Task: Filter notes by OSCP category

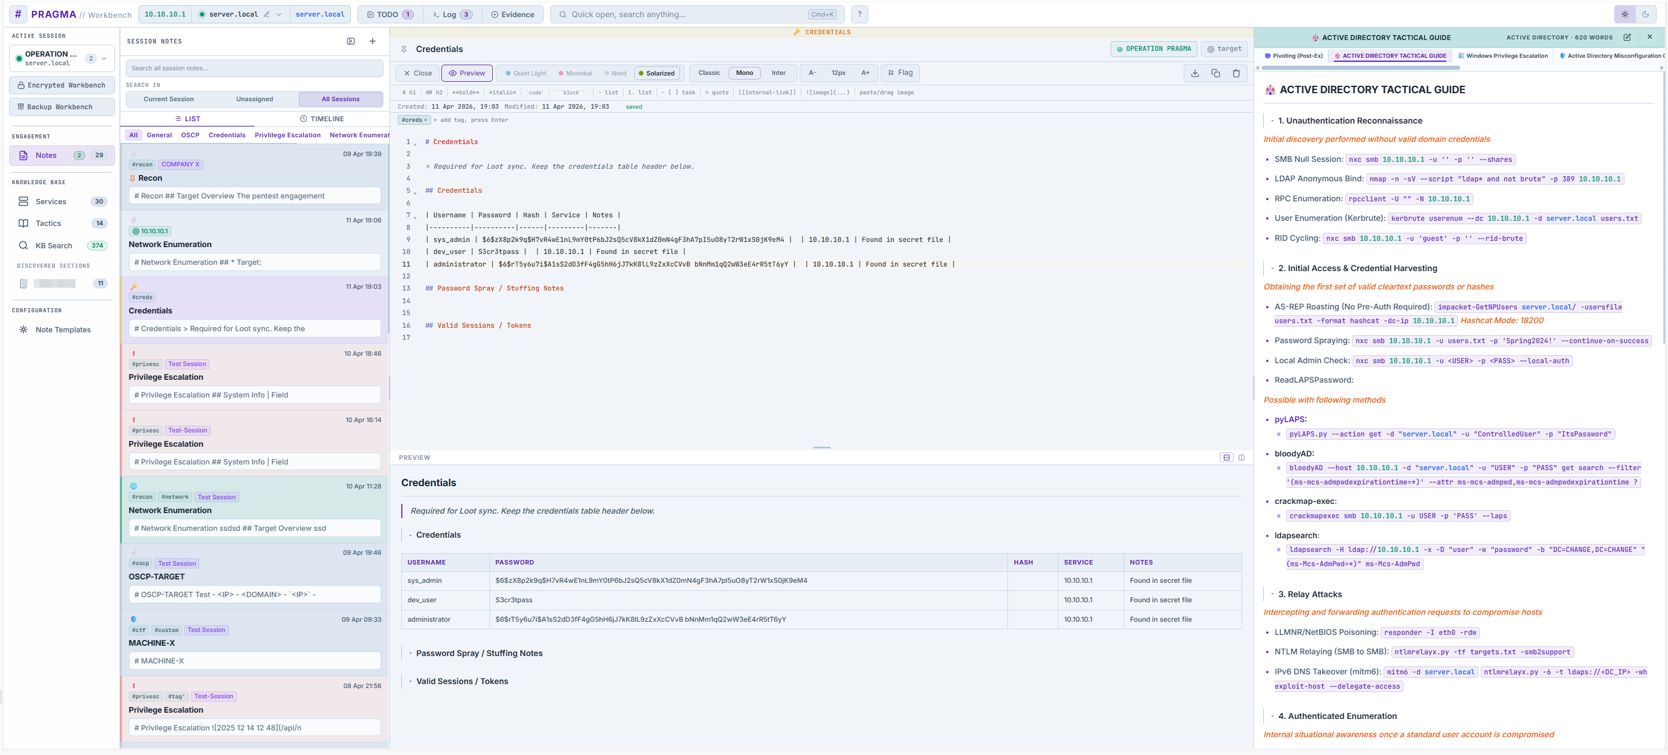Action: pyautogui.click(x=189, y=135)
